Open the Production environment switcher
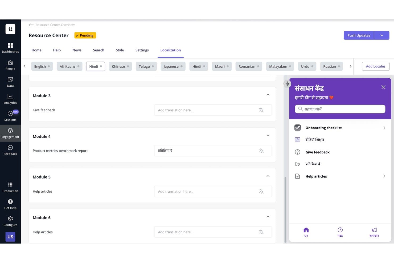 [10, 187]
